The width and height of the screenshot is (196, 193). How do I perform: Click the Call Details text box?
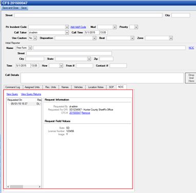pyautogui.click(x=102, y=78)
